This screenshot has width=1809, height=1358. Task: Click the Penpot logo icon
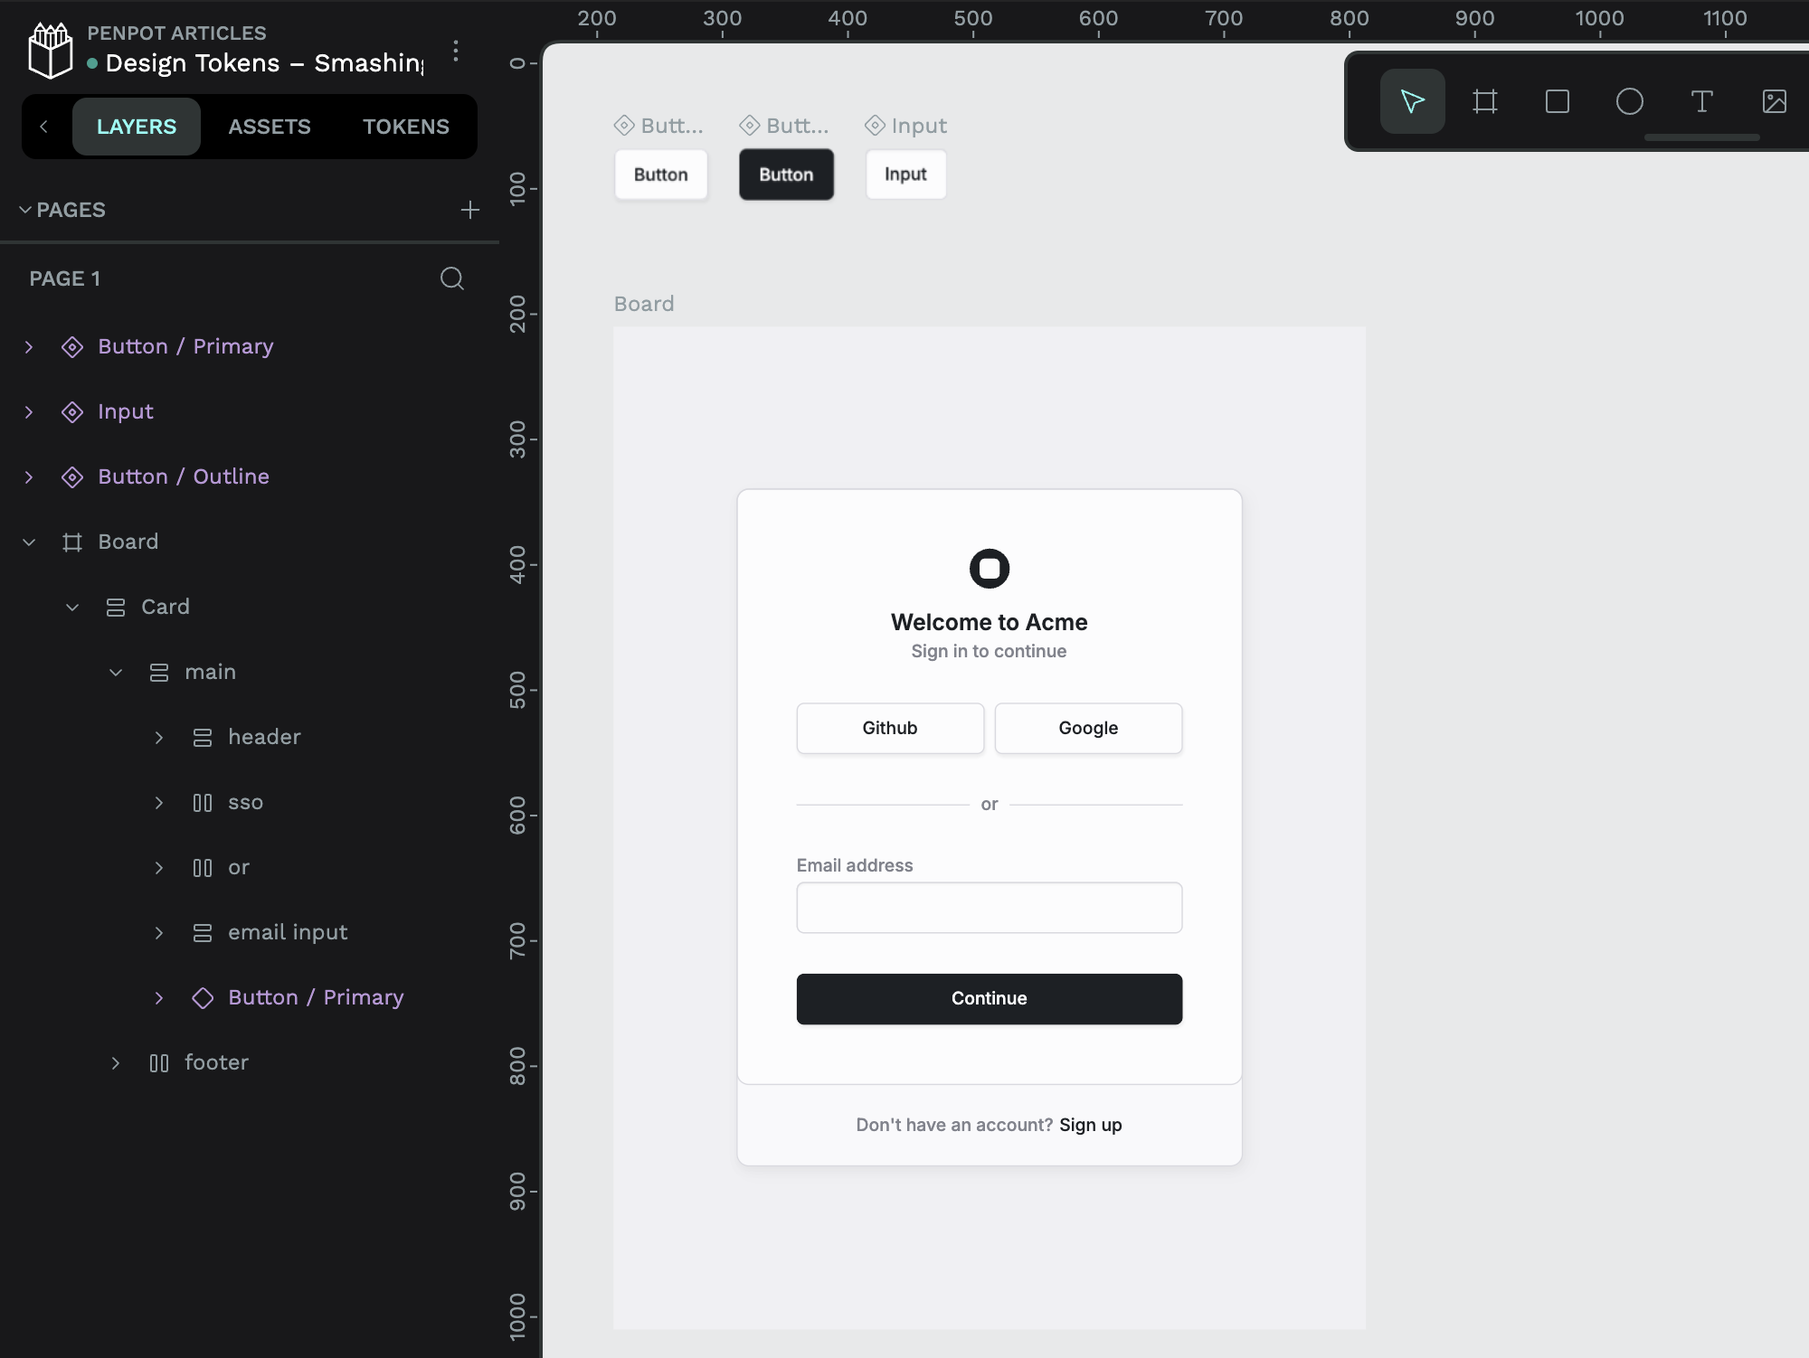(51, 51)
